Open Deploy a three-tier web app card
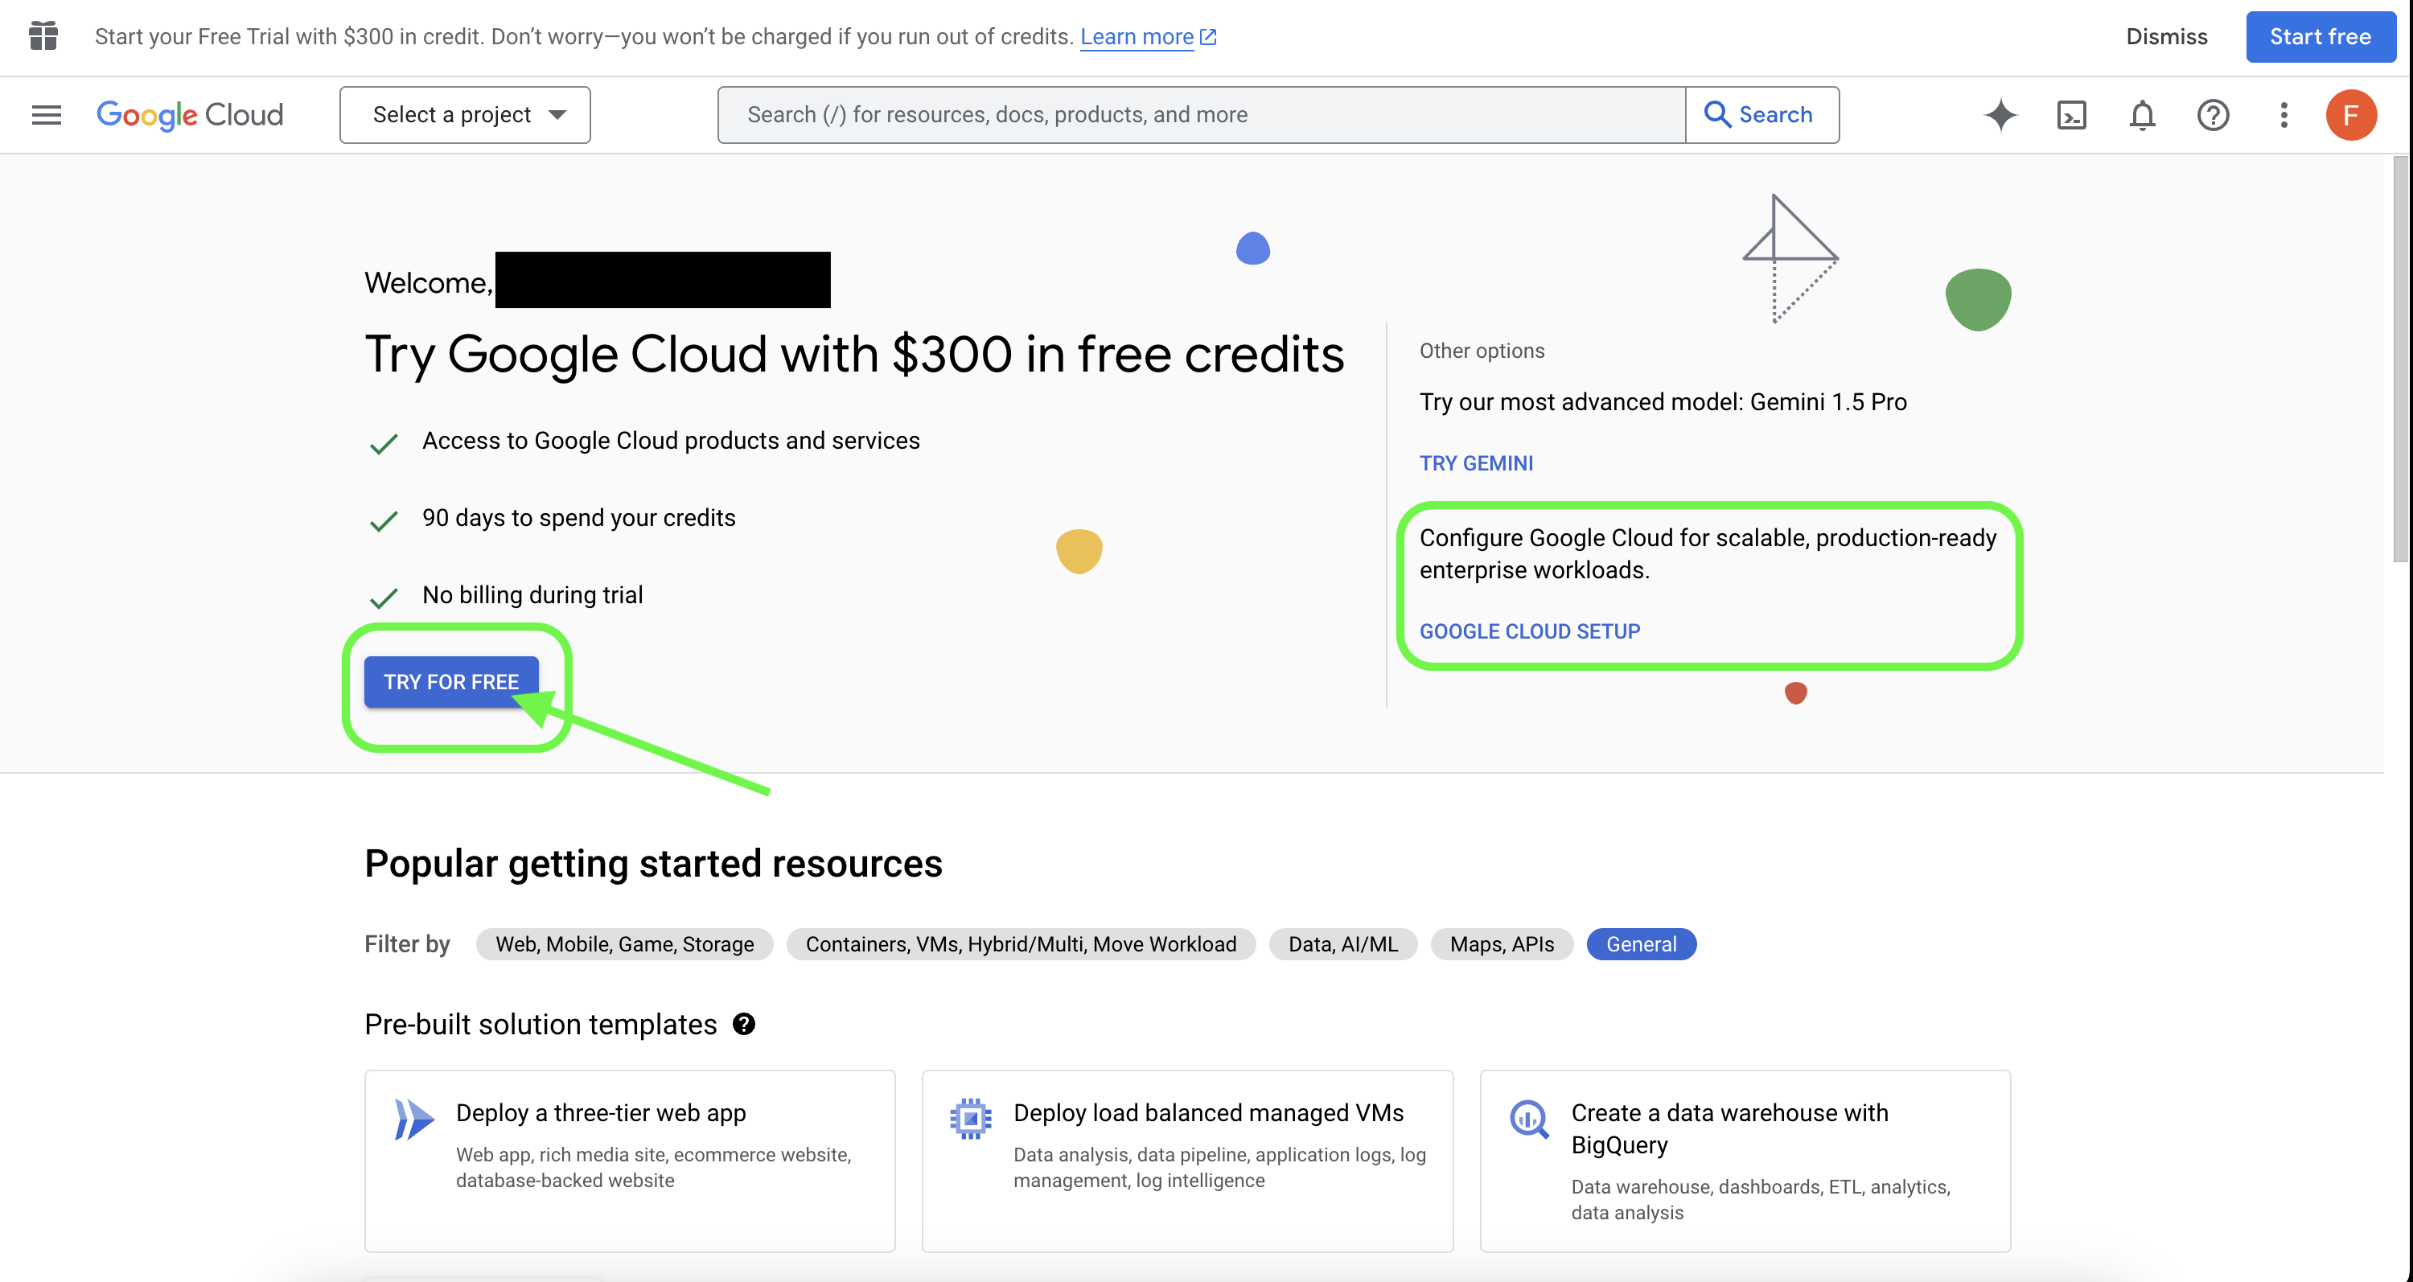Image resolution: width=2413 pixels, height=1282 pixels. 630,1161
